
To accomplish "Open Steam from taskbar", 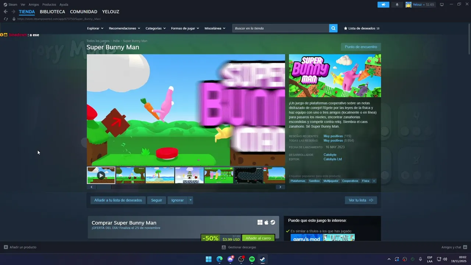I will click(262, 259).
